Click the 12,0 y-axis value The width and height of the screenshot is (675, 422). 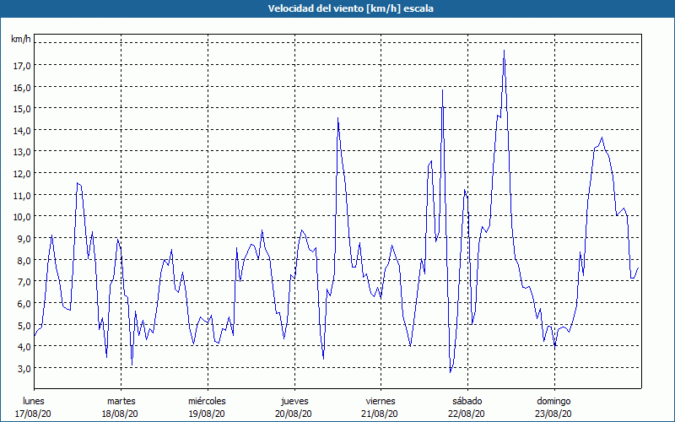22,174
